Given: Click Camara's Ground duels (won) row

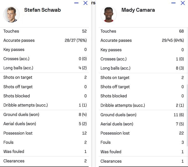Looking at the screenshot, I should click(142, 115).
